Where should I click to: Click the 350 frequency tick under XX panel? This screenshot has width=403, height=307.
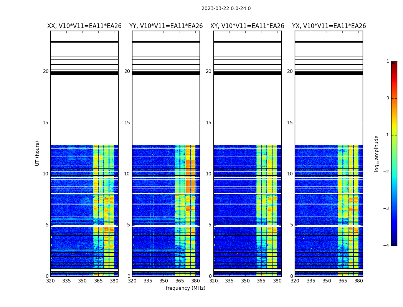[x=82, y=281]
